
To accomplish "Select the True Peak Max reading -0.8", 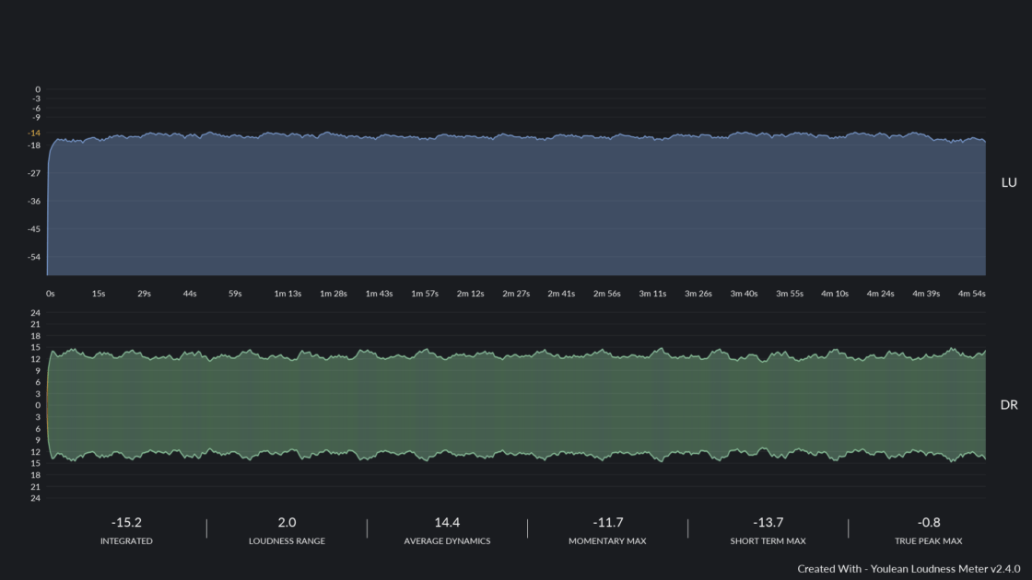I will coord(928,523).
